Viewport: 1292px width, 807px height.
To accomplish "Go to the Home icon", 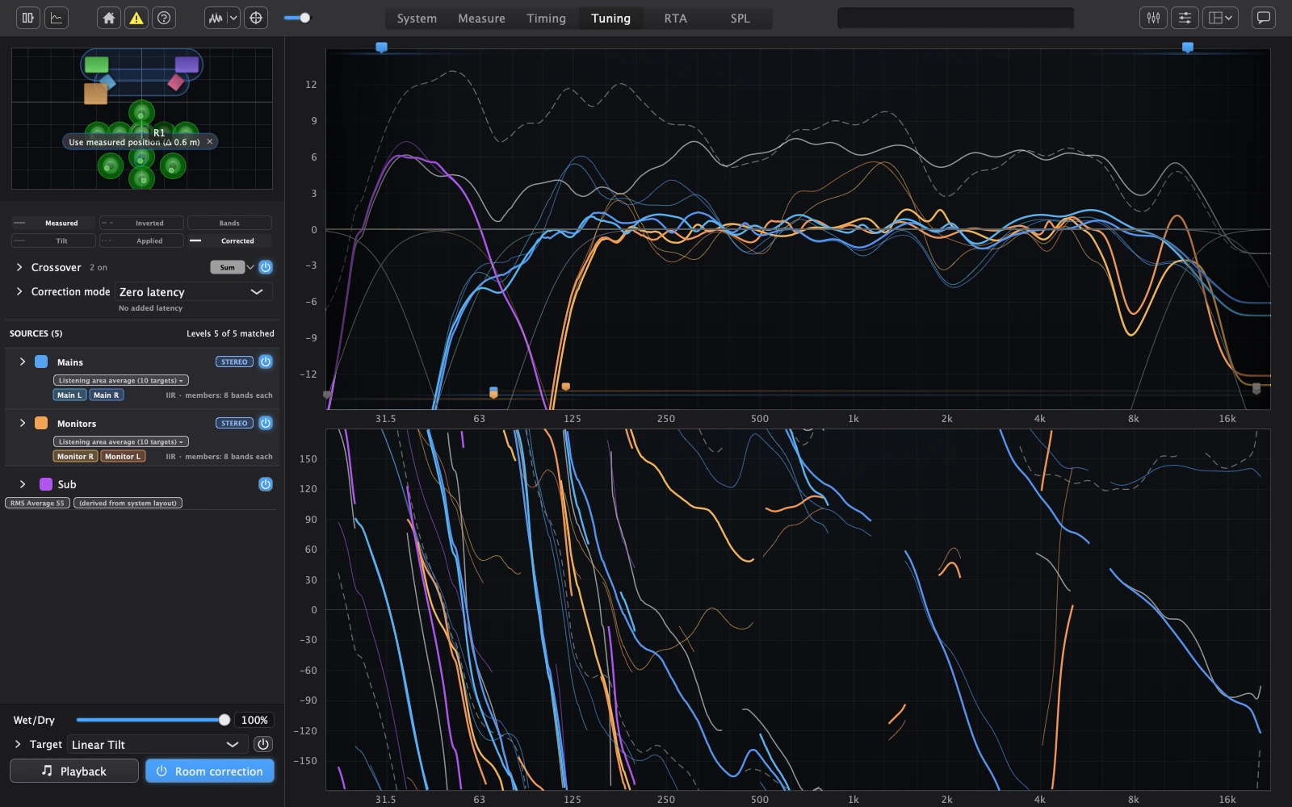I will [x=109, y=18].
